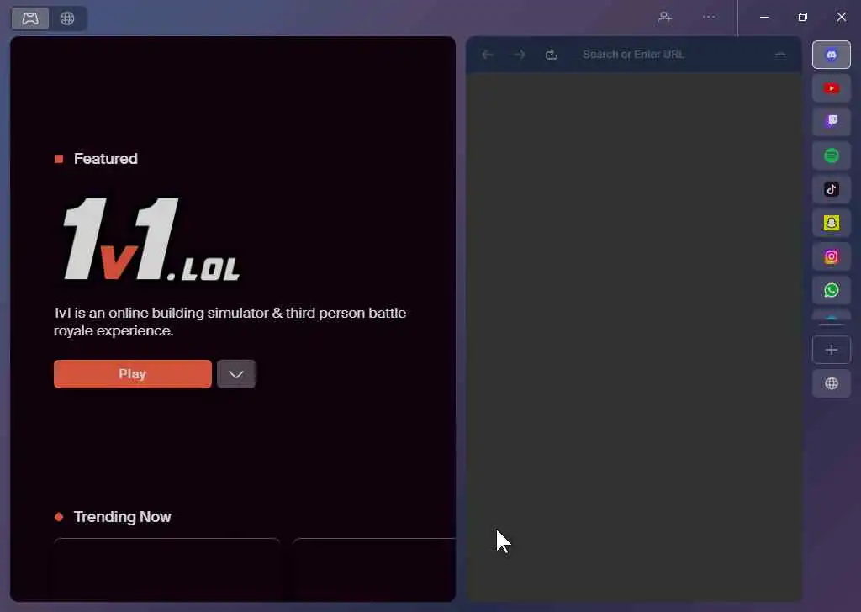861x612 pixels.
Task: Restore down the application window
Action: coord(803,17)
